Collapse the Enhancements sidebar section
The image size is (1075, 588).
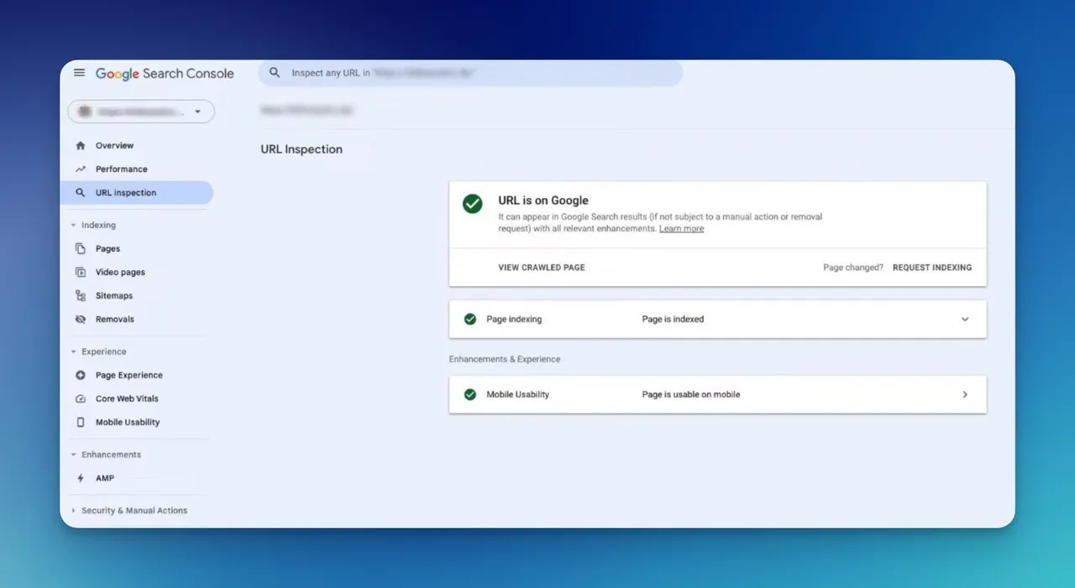[x=73, y=455]
